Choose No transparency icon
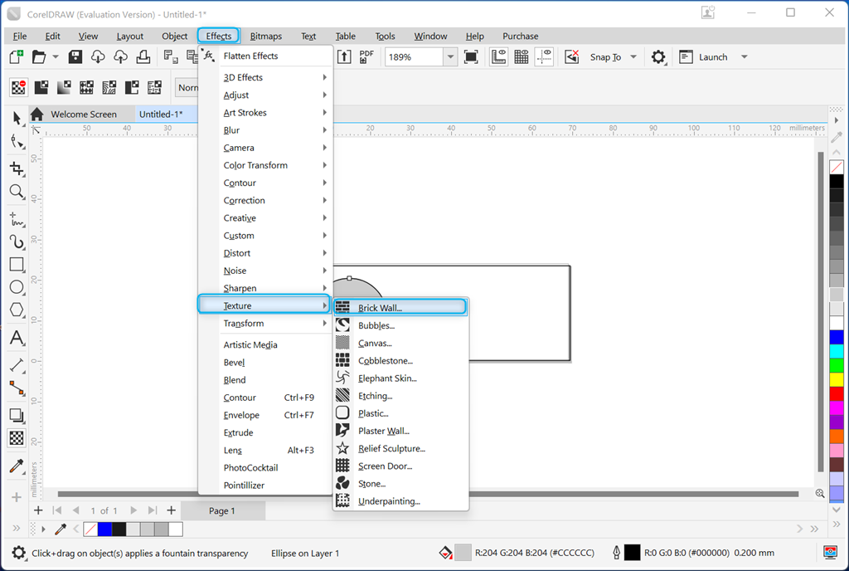The image size is (849, 571). click(x=19, y=87)
